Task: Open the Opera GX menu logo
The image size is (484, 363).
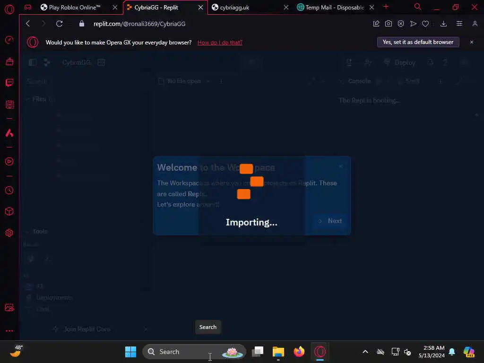Action: click(x=9, y=9)
